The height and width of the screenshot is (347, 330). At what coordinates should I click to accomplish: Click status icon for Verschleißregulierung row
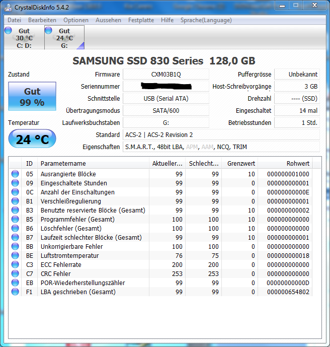pyautogui.click(x=15, y=201)
